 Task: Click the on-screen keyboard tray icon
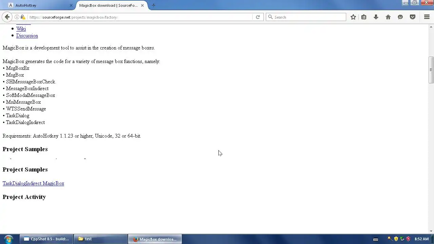[376, 239]
